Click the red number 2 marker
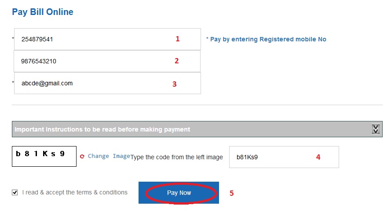 pos(176,61)
